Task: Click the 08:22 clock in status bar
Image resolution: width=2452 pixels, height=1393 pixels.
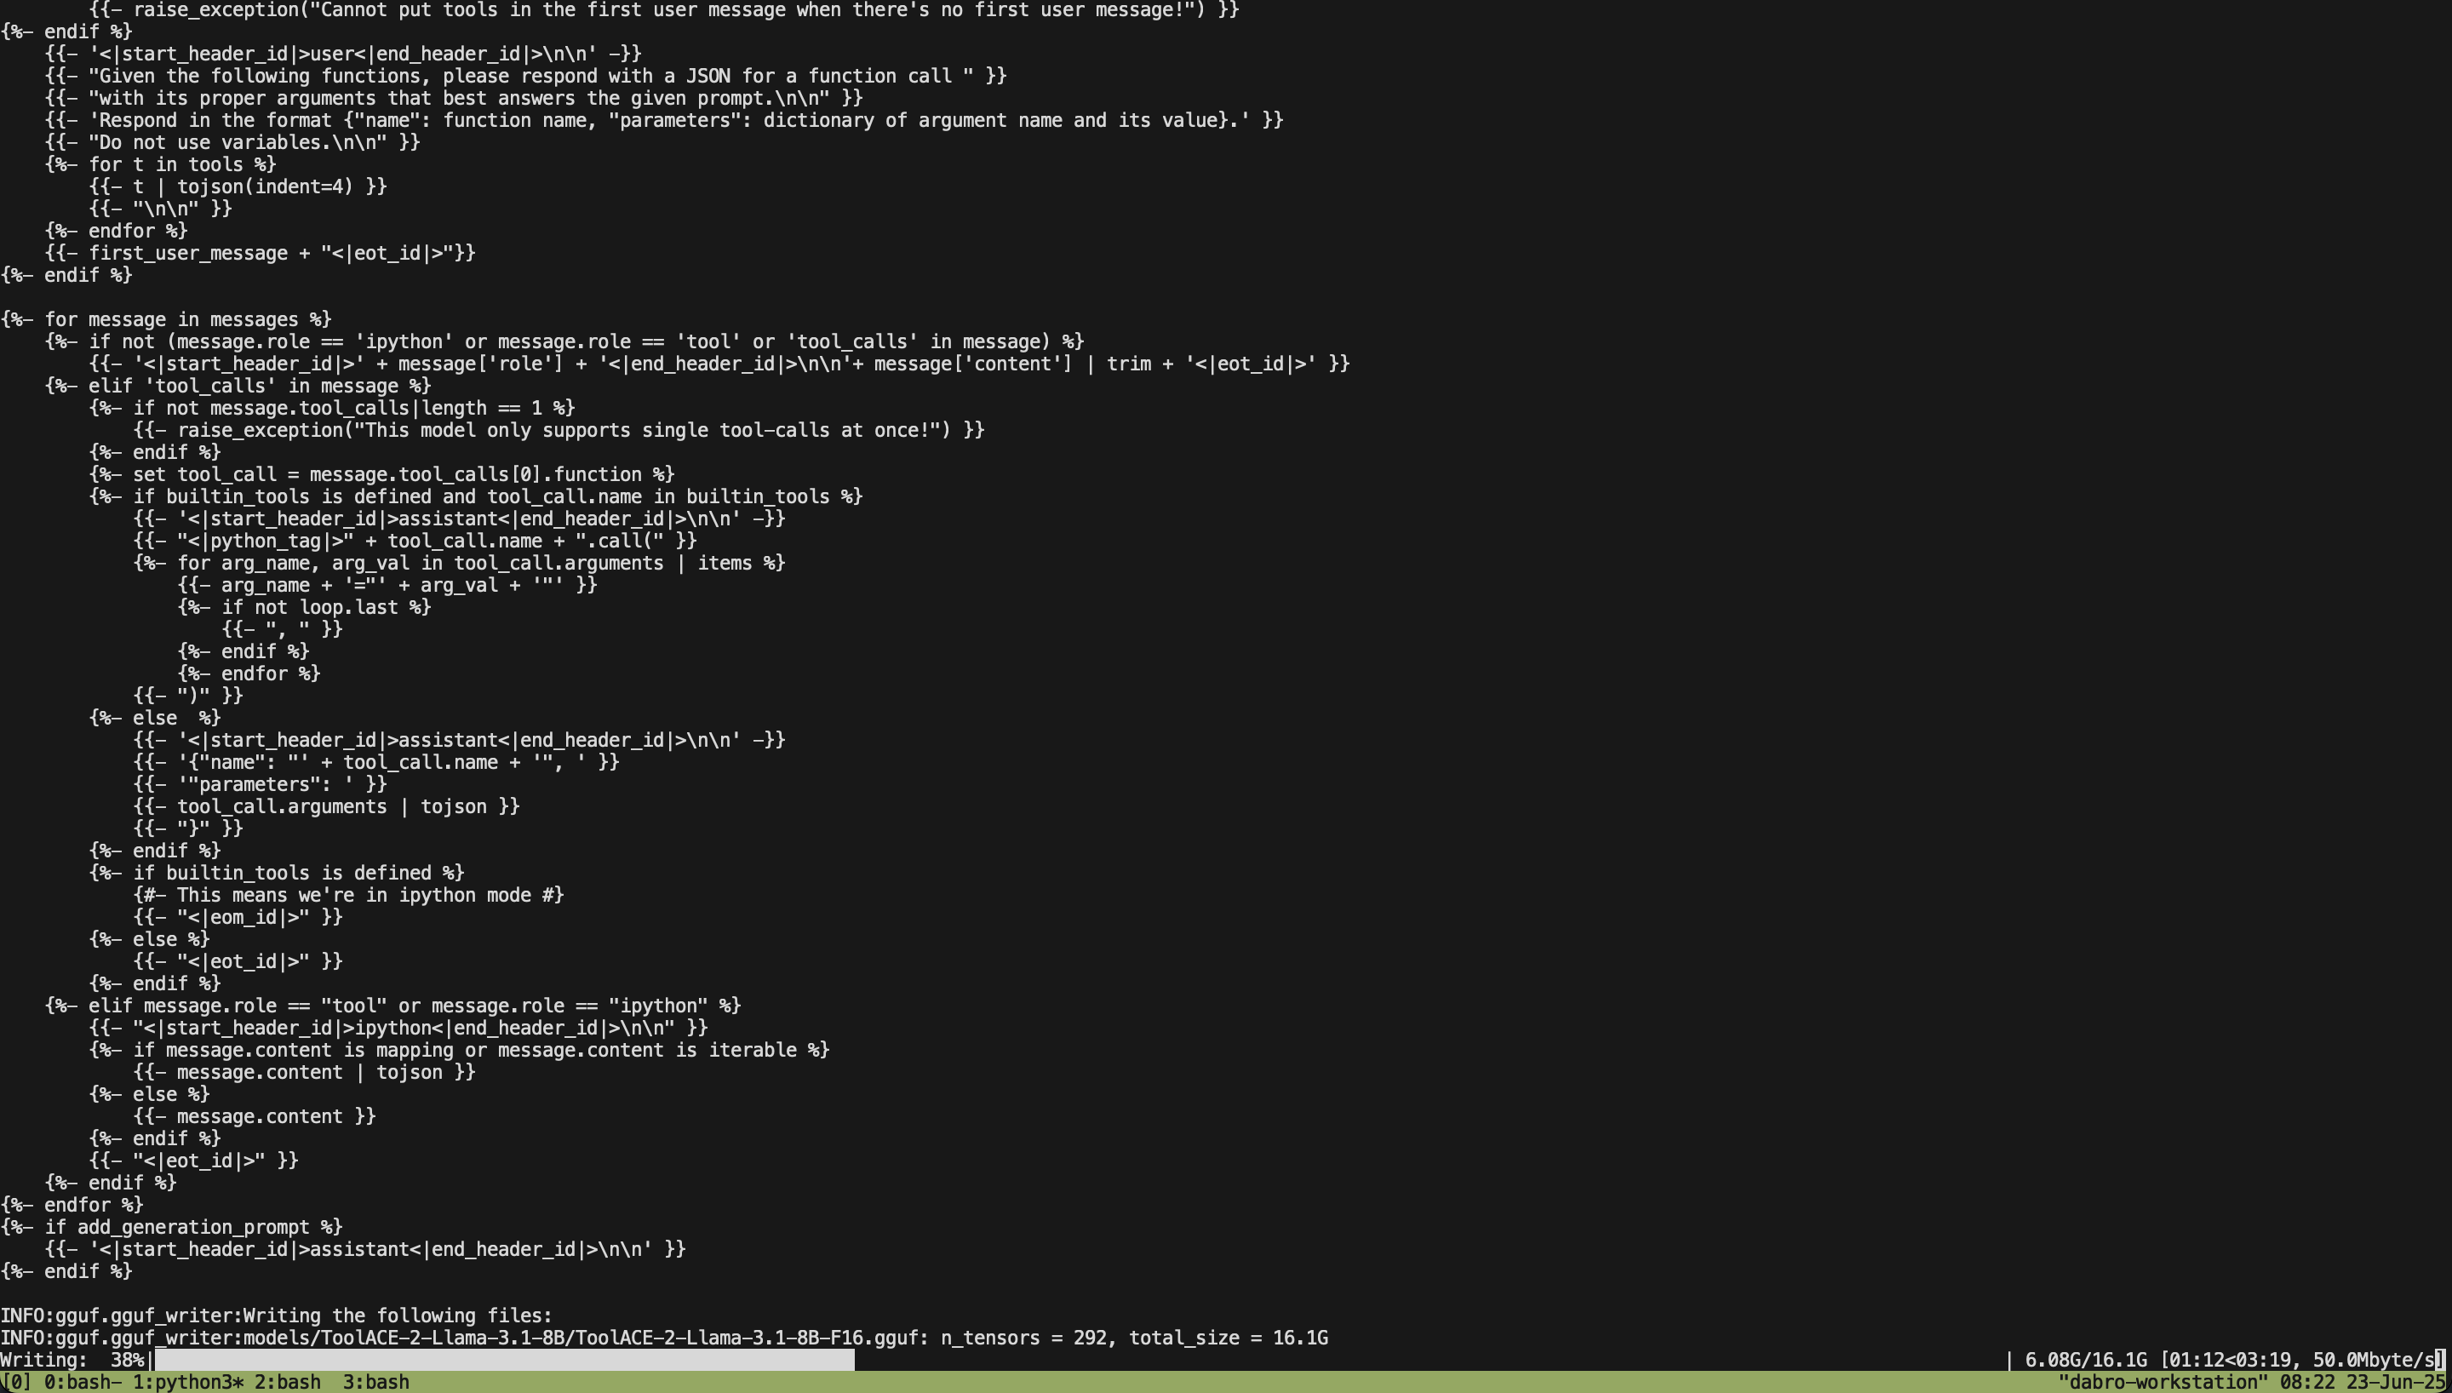Action: tap(2306, 1383)
